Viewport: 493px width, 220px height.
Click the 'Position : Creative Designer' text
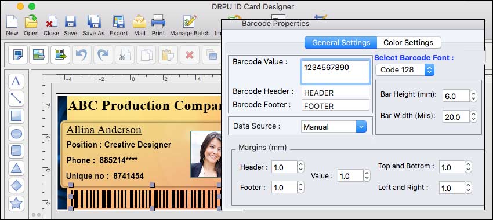pos(119,145)
